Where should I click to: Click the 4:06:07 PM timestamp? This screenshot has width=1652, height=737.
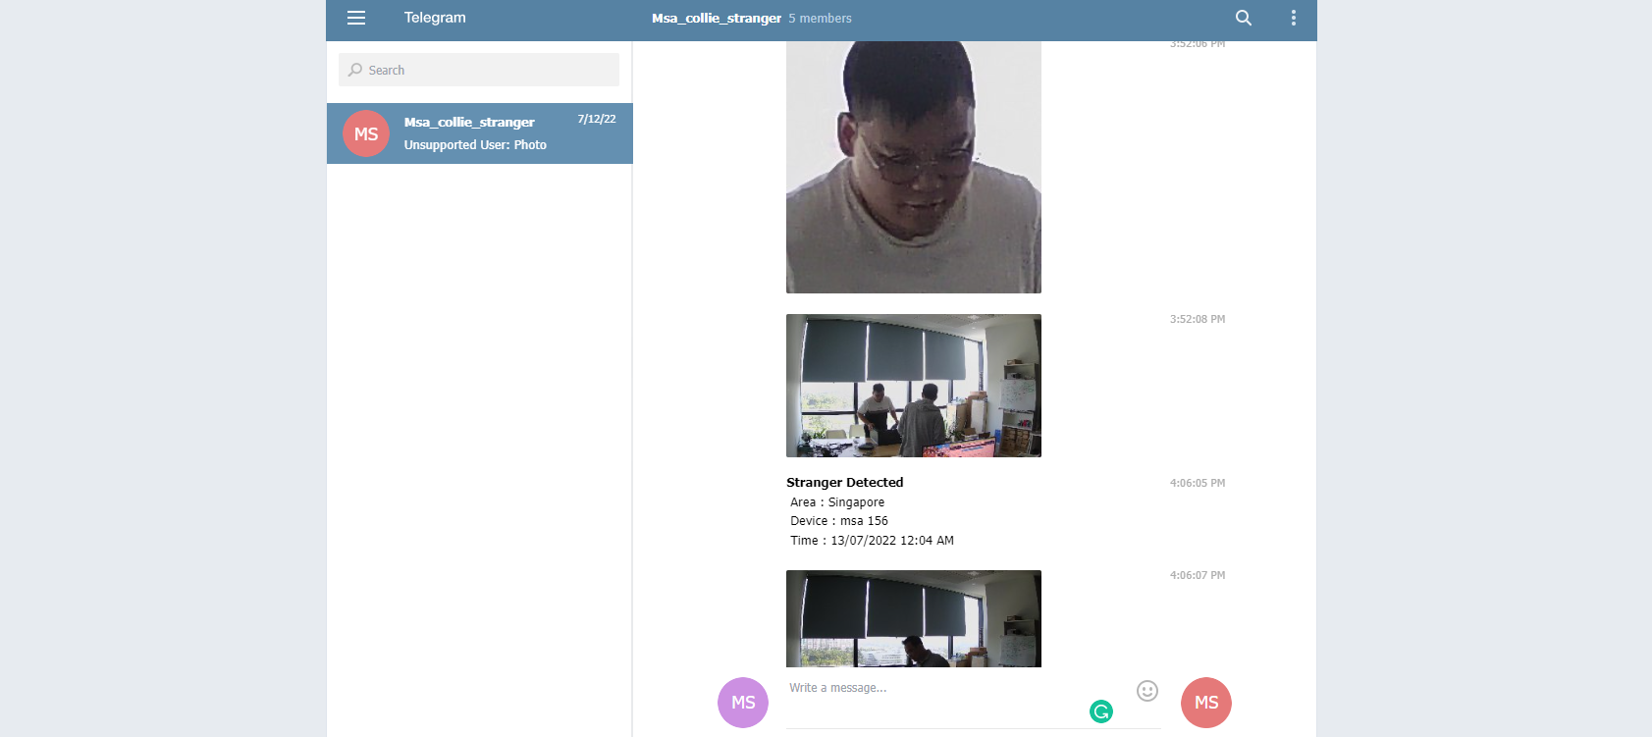tap(1198, 575)
